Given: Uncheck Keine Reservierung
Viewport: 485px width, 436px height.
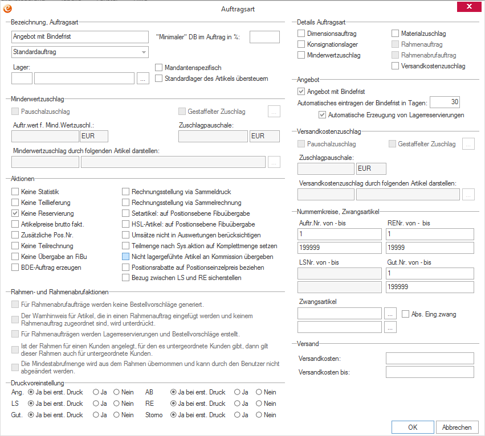Looking at the screenshot, I should pyautogui.click(x=15, y=213).
